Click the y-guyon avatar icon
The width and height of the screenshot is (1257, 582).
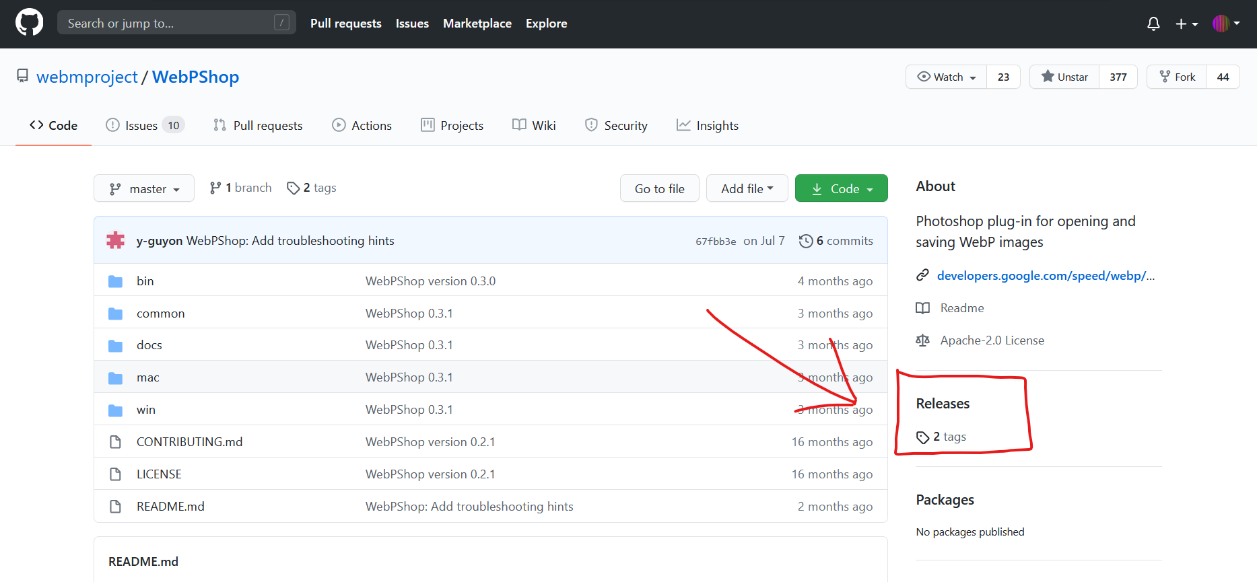pyautogui.click(x=116, y=240)
